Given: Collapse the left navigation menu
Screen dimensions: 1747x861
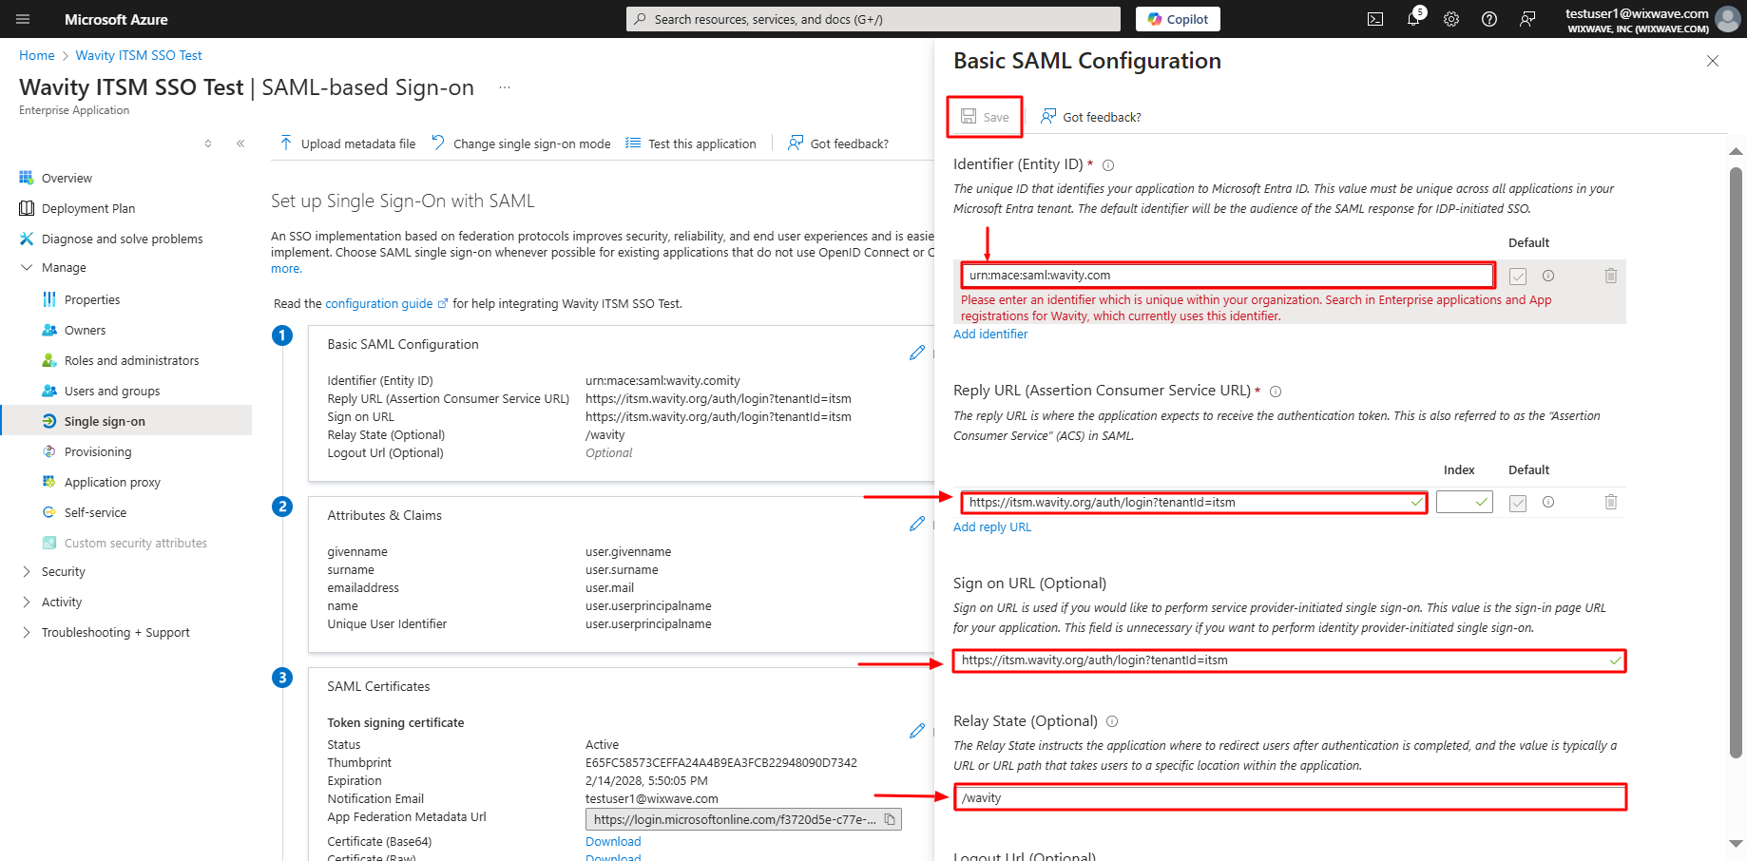Looking at the screenshot, I should pos(240,143).
